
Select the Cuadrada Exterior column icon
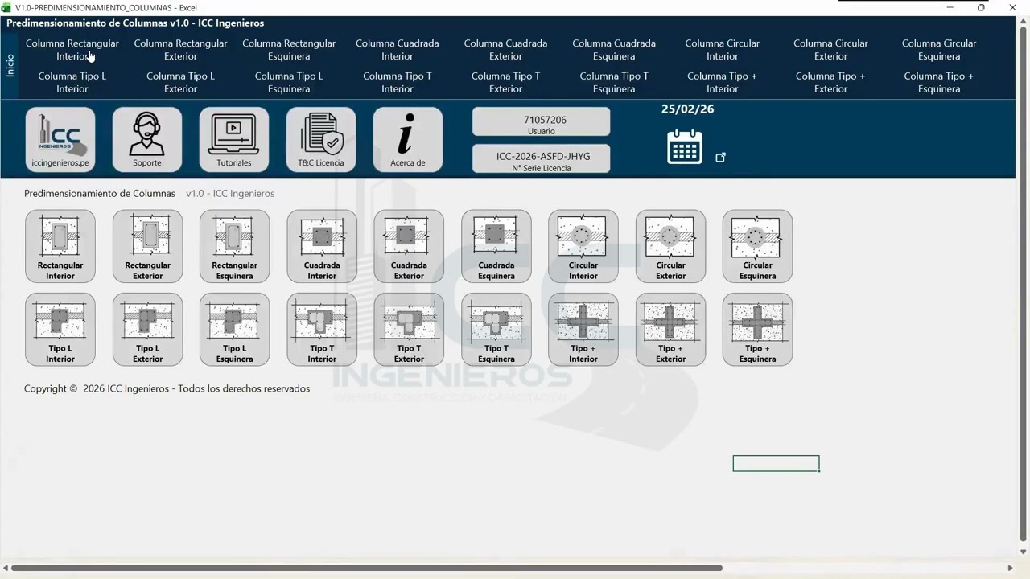(x=409, y=246)
